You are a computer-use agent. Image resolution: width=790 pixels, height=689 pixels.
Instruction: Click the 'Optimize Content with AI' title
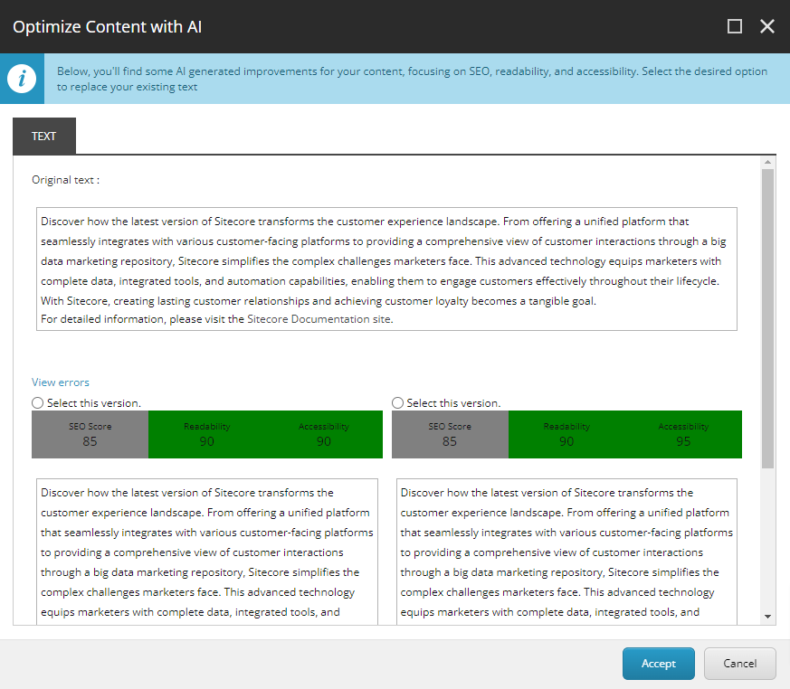(x=108, y=27)
